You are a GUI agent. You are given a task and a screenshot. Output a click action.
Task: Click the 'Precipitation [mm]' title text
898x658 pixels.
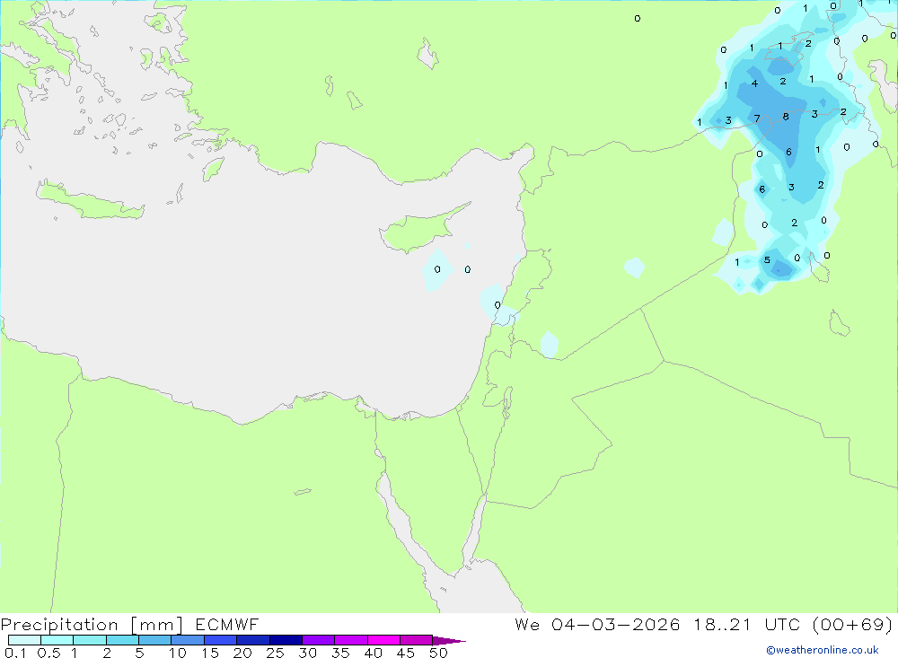click(92, 625)
